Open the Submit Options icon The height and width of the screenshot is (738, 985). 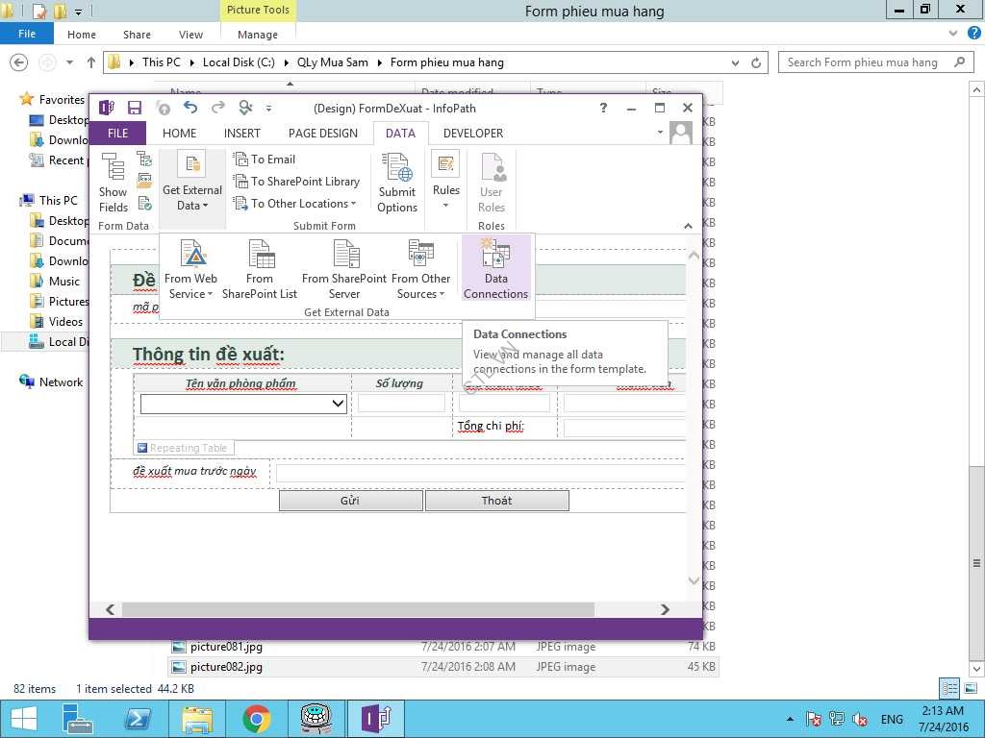click(x=397, y=183)
